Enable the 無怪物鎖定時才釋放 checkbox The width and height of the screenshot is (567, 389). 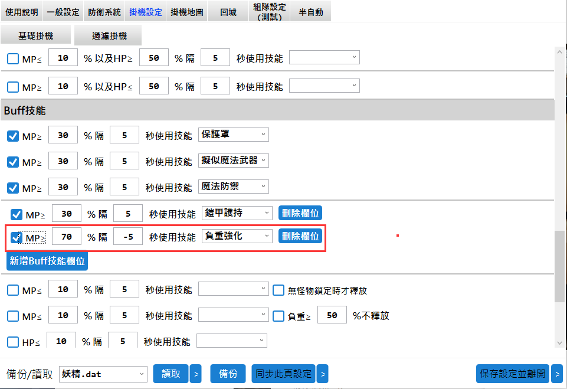click(x=278, y=290)
